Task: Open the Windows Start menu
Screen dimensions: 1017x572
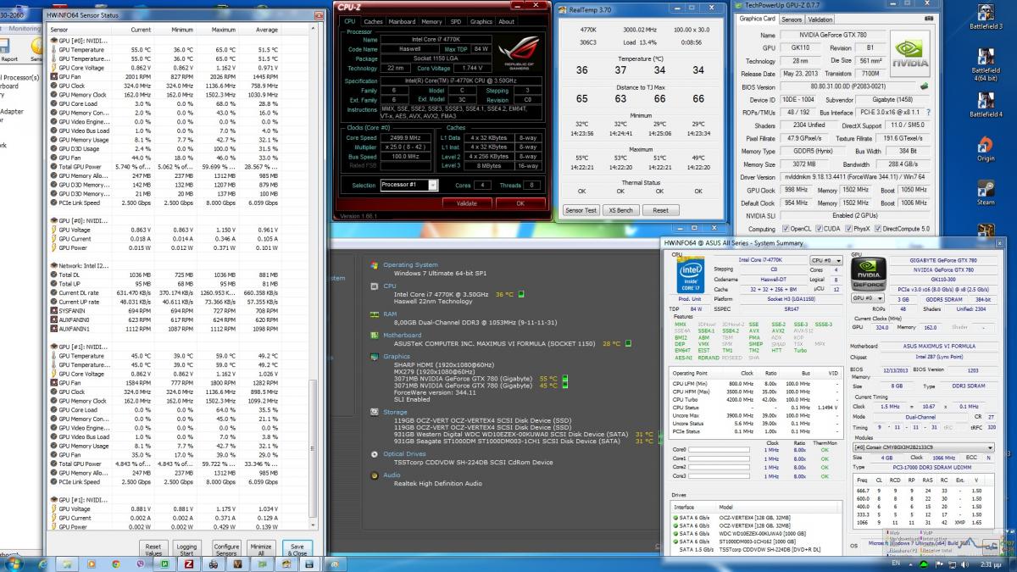Action: (16, 564)
